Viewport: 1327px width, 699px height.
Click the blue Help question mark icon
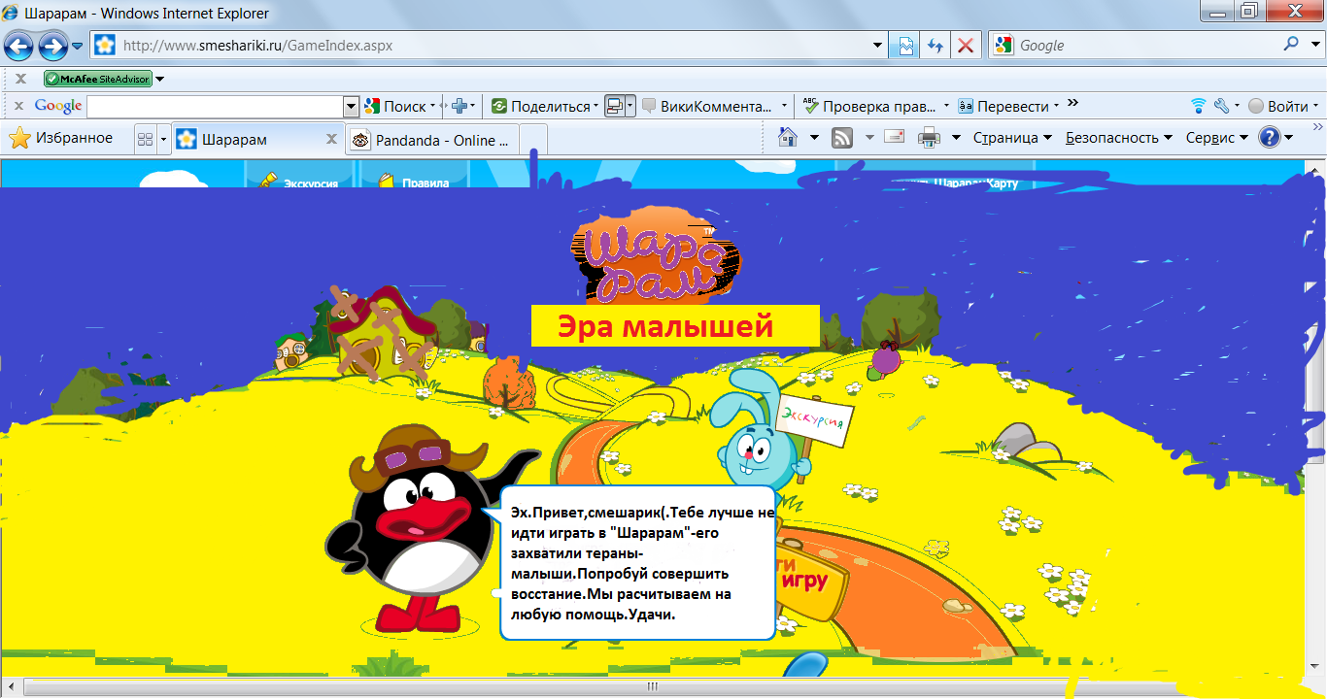pyautogui.click(x=1270, y=138)
